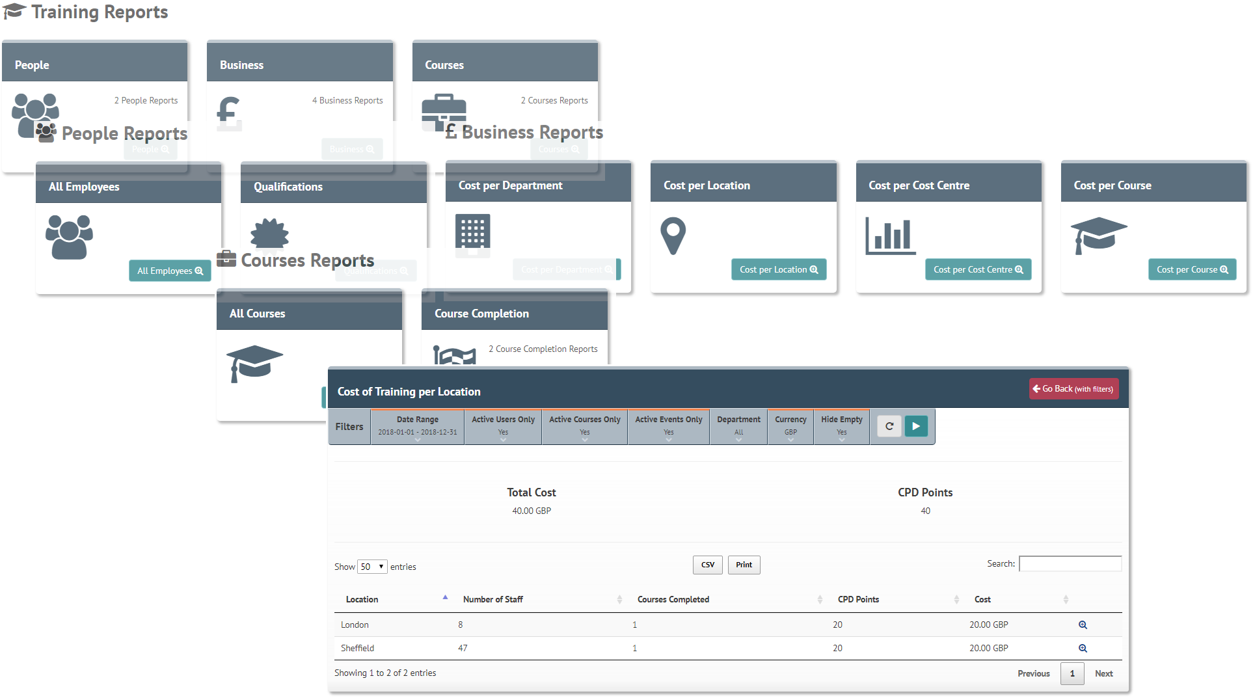Click the briefcase icon beside Courses Reports heading

point(226,259)
